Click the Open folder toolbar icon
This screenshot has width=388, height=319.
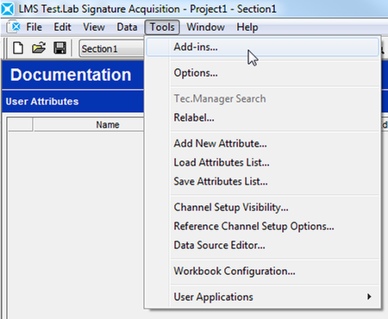[x=39, y=47]
